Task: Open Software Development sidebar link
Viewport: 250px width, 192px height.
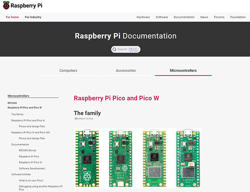Action: pyautogui.click(x=32, y=168)
